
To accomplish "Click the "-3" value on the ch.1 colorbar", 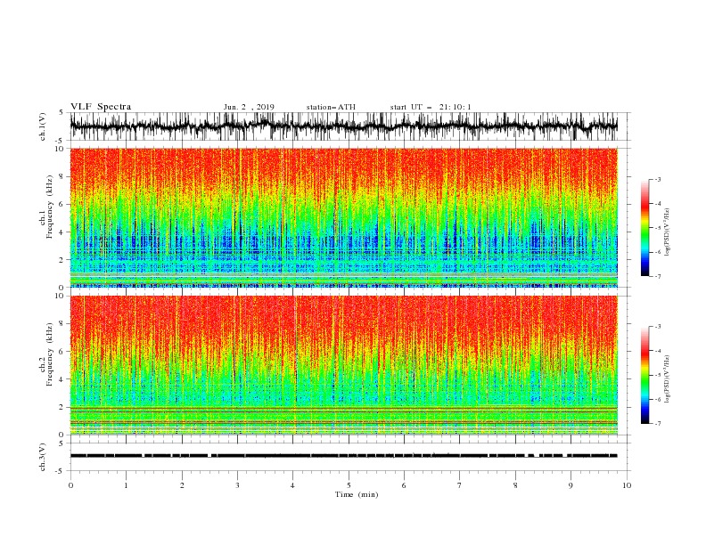I will pyautogui.click(x=658, y=179).
